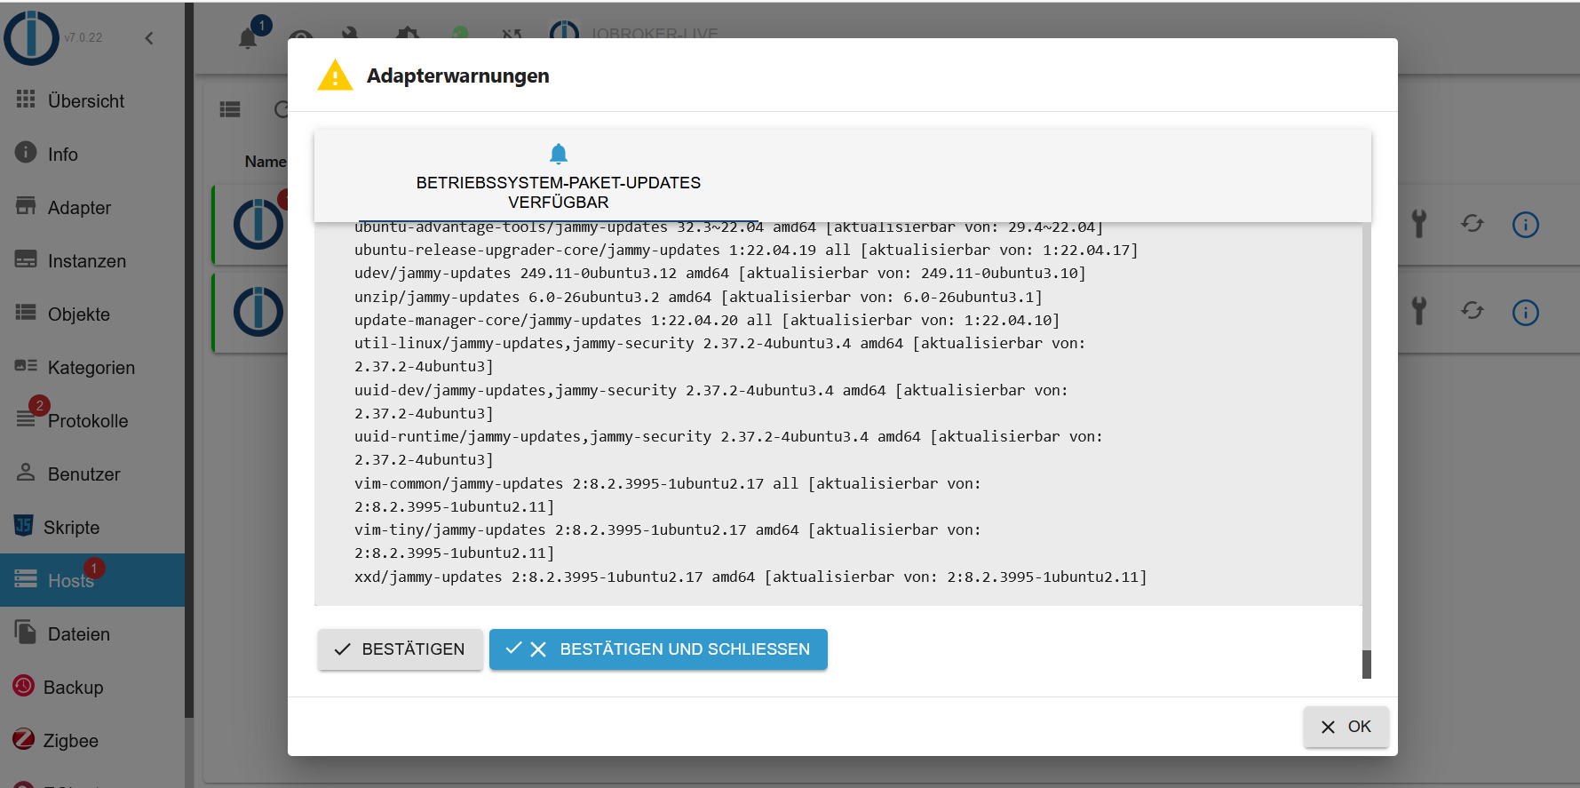Select the Betriebssystem-Paket-Updates verfügbar tab
Image resolution: width=1580 pixels, height=788 pixels.
pyautogui.click(x=558, y=177)
